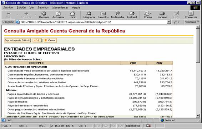Go to home page with Inicio
This screenshot has height=129, width=202.
73,15
